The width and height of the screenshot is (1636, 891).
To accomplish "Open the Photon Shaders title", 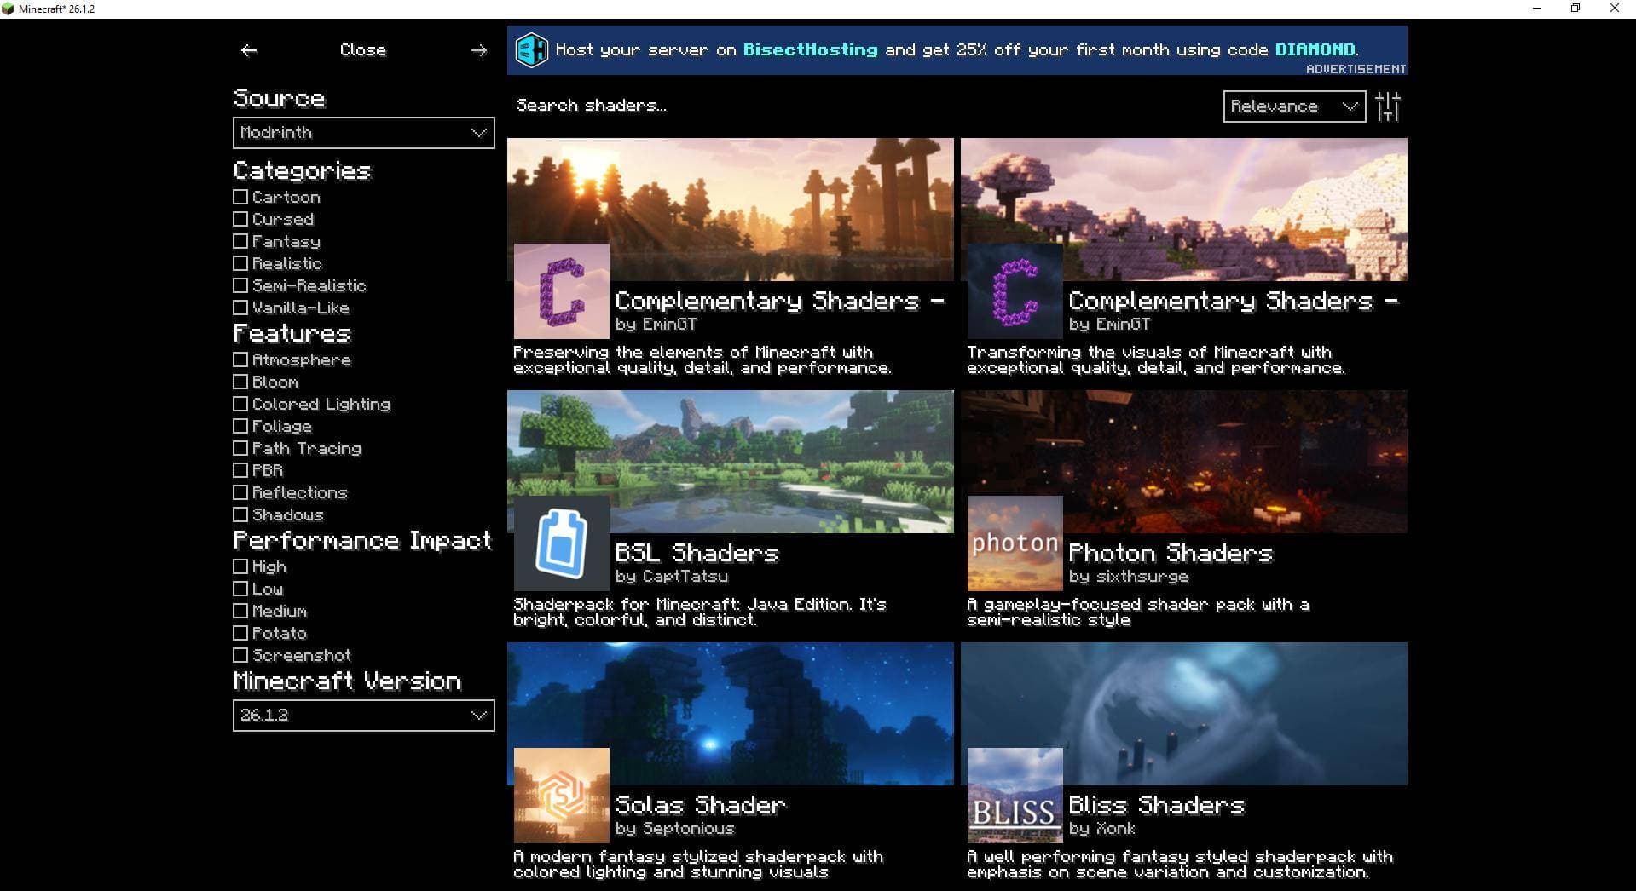I will tap(1170, 553).
